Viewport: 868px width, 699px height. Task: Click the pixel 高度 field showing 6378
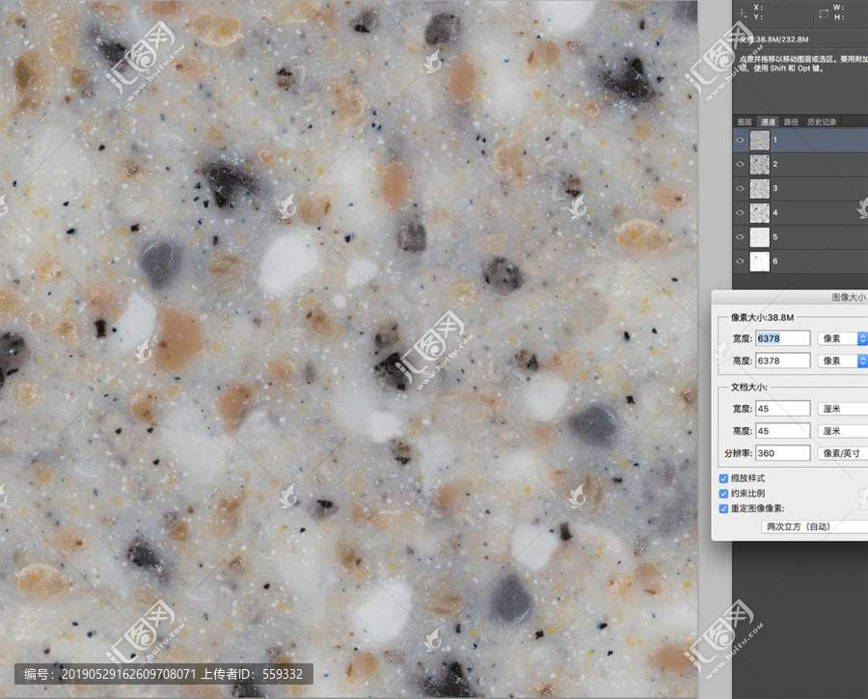pos(783,361)
